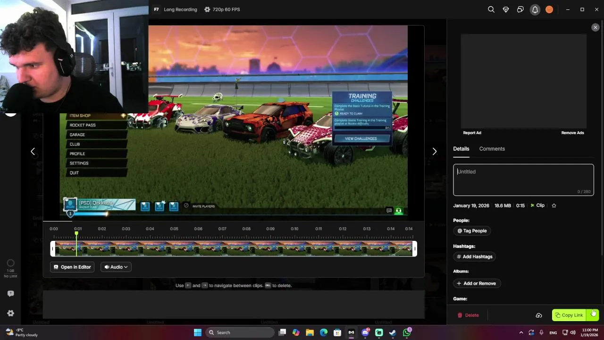The image size is (604, 340).
Task: Click the Add Hashtags button
Action: 474,257
